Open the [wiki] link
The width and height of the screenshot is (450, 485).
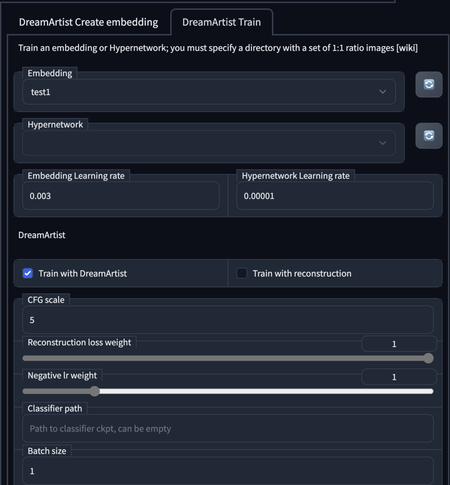[407, 48]
